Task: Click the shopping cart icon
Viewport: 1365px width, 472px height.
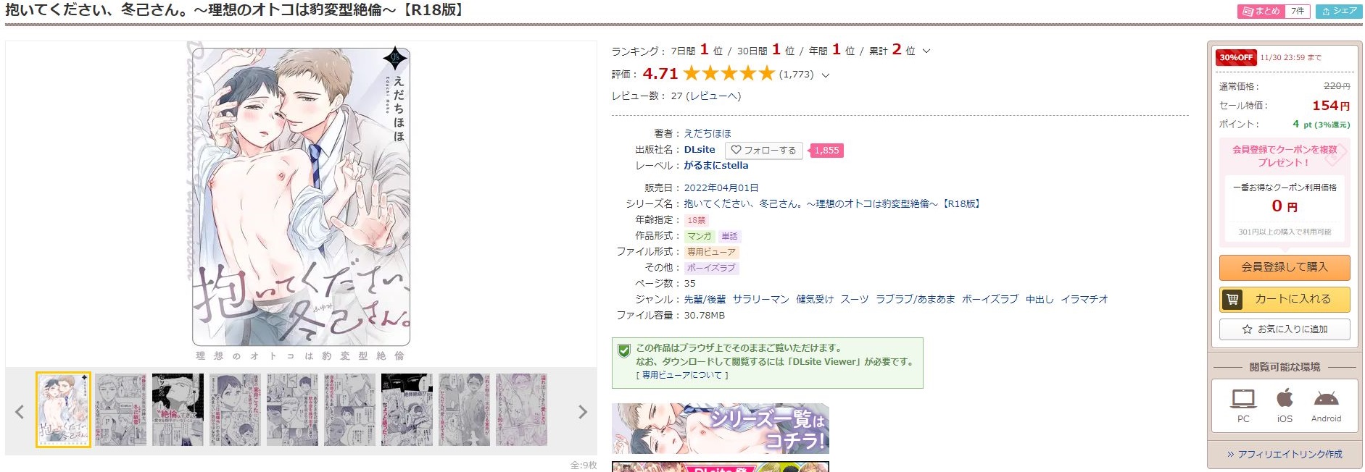Action: [x=1232, y=299]
